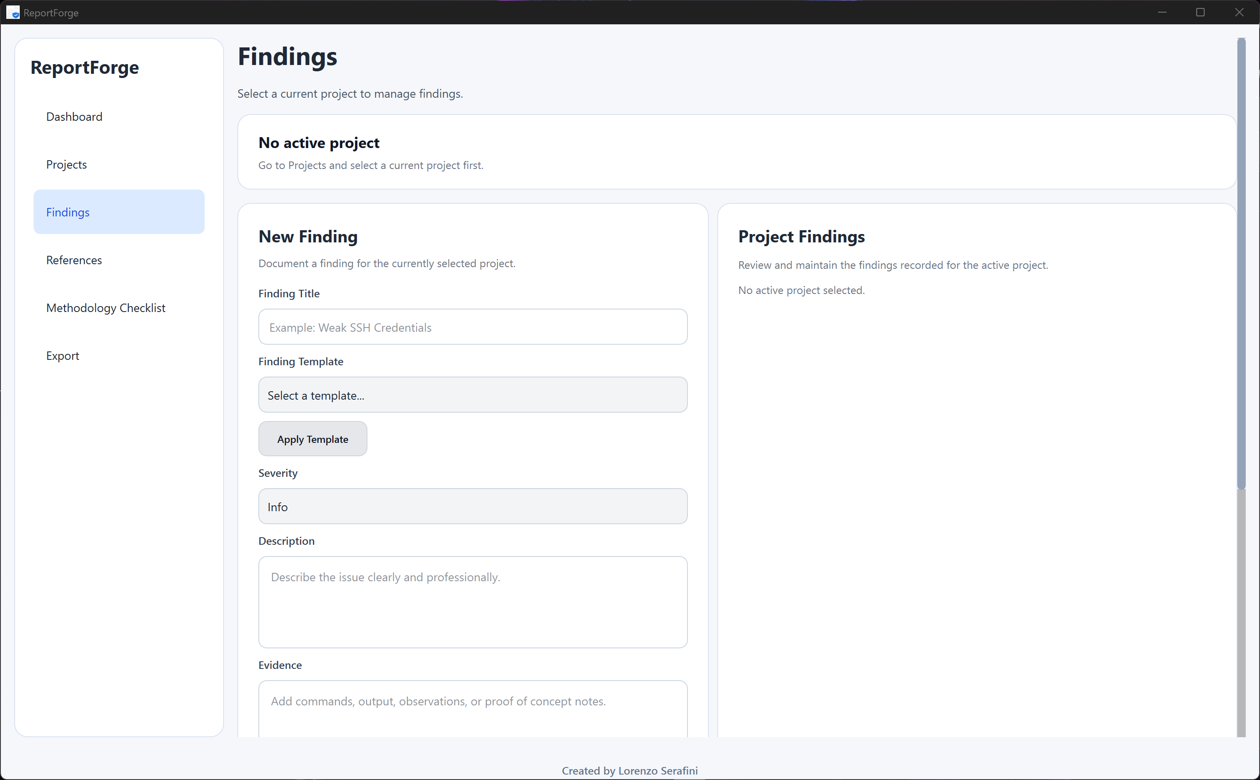Click the ReportForge app icon in title bar
The height and width of the screenshot is (780, 1260).
(x=13, y=13)
